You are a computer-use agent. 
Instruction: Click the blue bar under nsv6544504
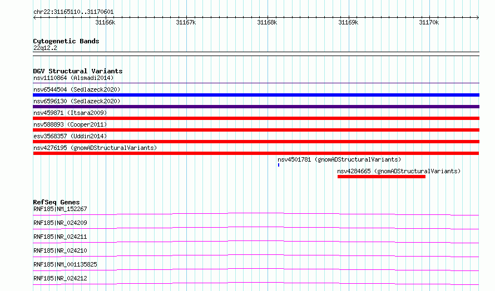click(256, 95)
